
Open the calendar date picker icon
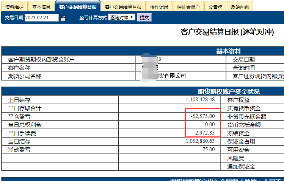[63, 18]
